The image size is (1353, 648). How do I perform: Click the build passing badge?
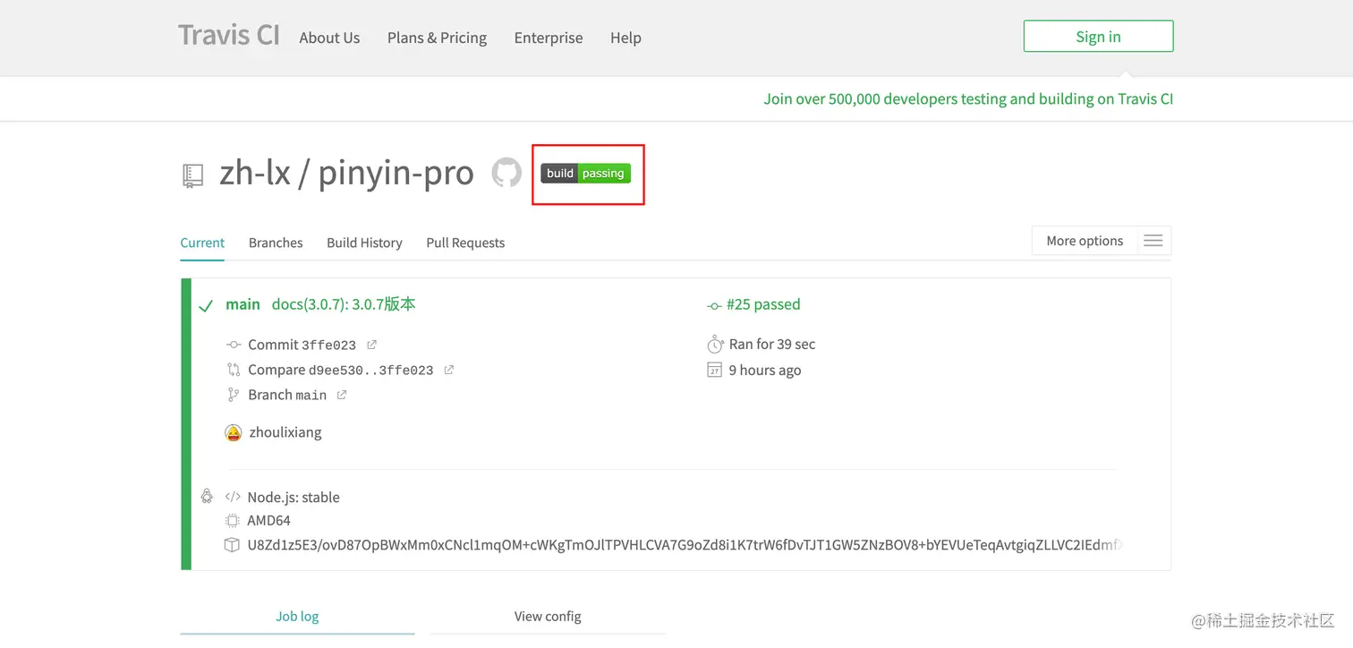tap(586, 174)
